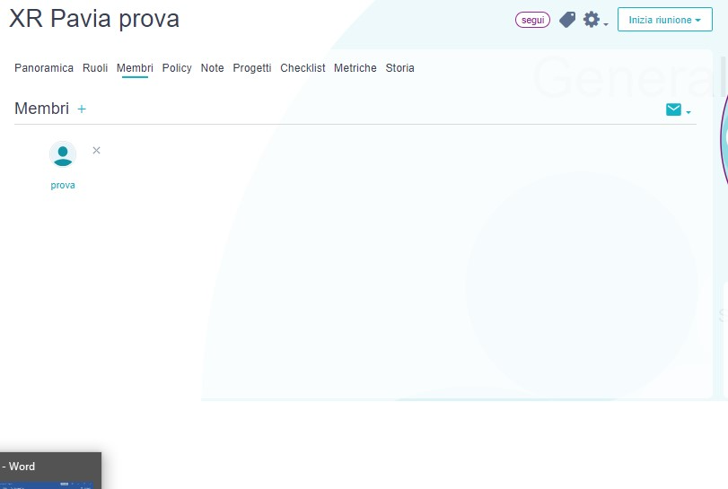Screen dimensions: 728x489
Task: Add a new member with plus icon
Action: 82,109
